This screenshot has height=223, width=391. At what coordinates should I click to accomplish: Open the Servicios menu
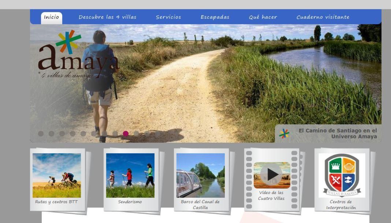tap(168, 17)
